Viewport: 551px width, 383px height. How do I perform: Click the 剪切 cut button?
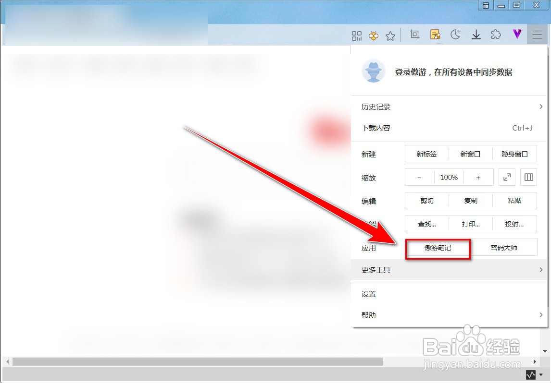[x=426, y=201]
